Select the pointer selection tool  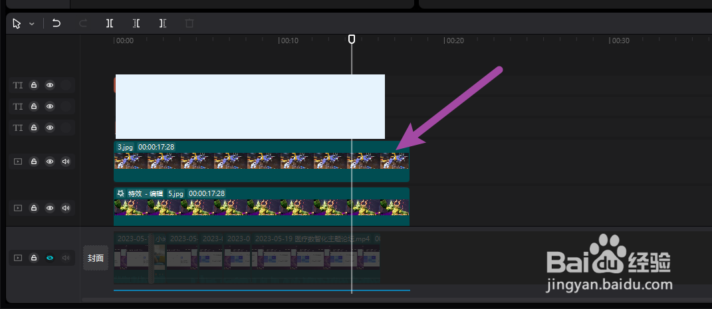pos(17,24)
